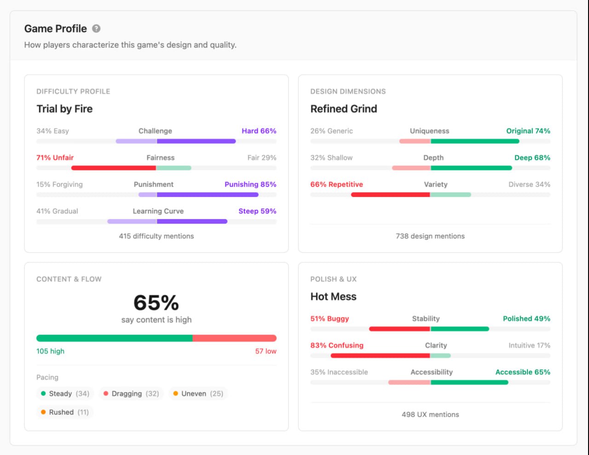Image resolution: width=589 pixels, height=455 pixels.
Task: Click the Trial by Fire heading
Action: [x=64, y=109]
